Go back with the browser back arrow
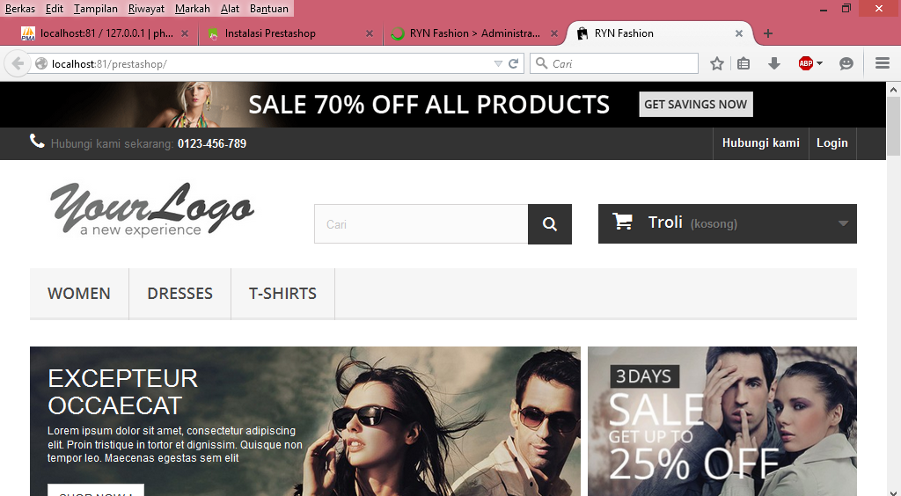 18,63
